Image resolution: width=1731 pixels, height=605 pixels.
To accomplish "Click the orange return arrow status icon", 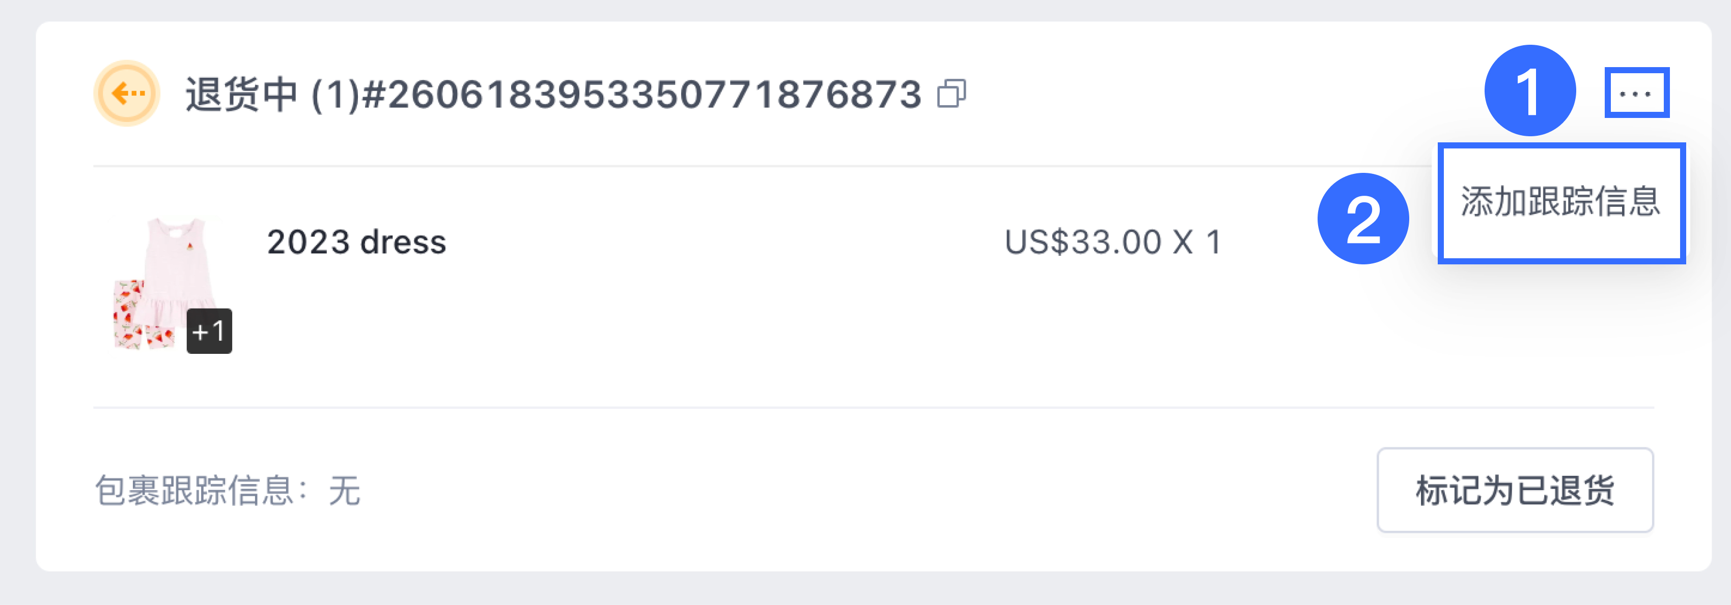I will [x=126, y=93].
